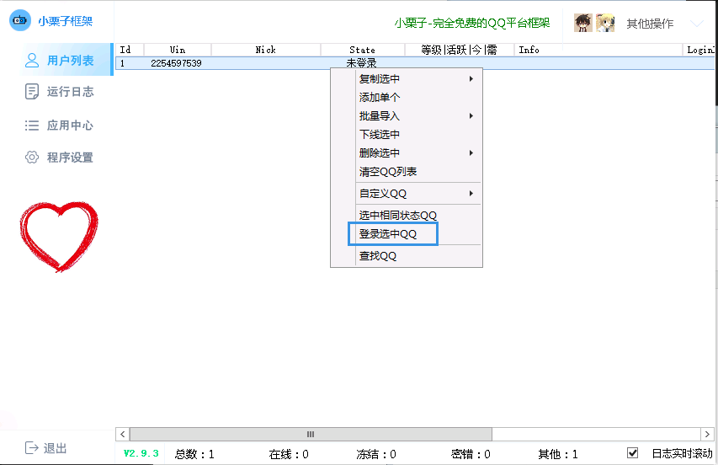Viewport: 718px width, 465px height.
Task: Toggle the 日志实时滚动 checkbox
Action: pyautogui.click(x=632, y=453)
